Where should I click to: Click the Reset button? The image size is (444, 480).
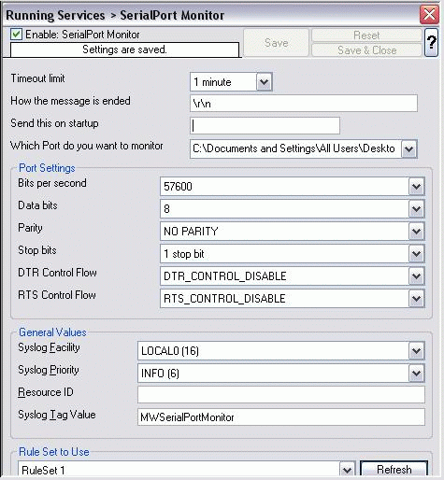(367, 35)
